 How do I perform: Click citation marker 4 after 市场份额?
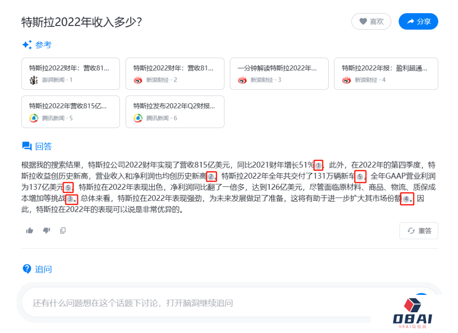pos(406,199)
